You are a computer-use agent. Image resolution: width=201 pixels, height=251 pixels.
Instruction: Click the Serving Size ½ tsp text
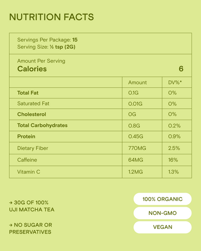[57, 47]
